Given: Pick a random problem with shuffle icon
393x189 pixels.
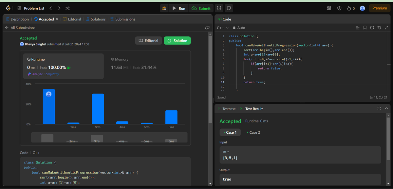Looking at the screenshot, I should click(67, 8).
